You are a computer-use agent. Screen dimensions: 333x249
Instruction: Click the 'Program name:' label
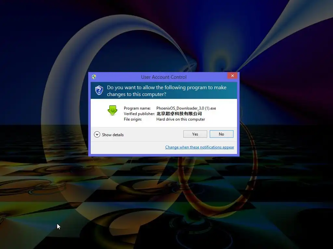coord(137,108)
